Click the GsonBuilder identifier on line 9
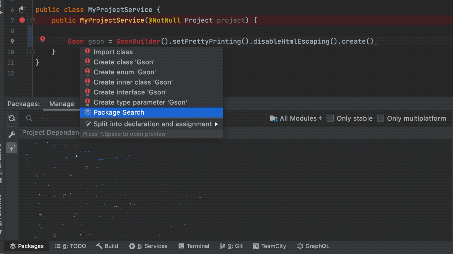This screenshot has height=254, width=453. click(x=139, y=41)
